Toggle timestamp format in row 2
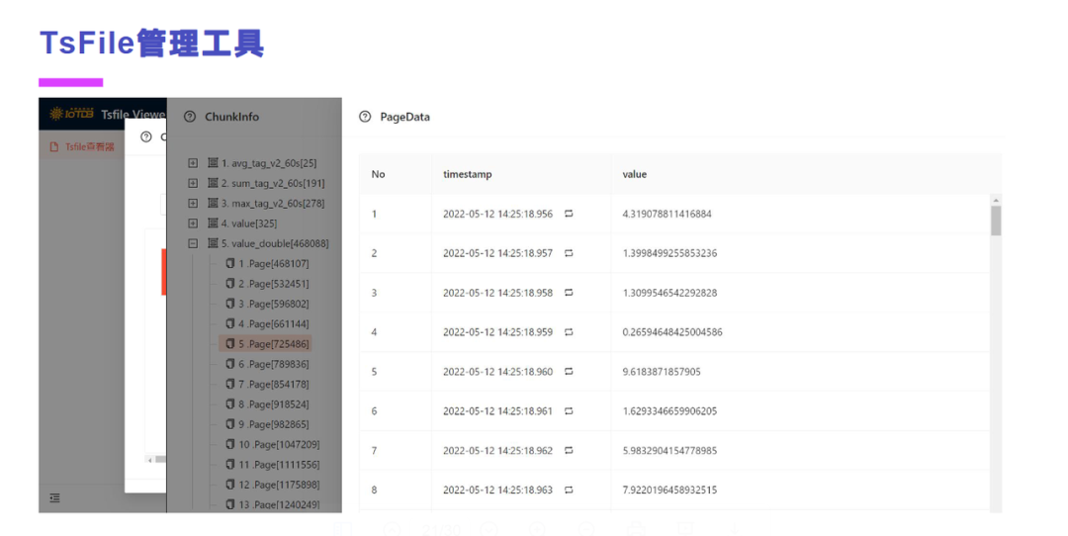 click(x=569, y=253)
